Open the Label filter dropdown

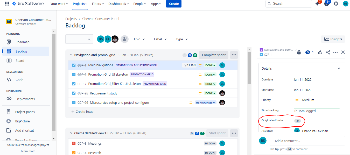[160, 39]
